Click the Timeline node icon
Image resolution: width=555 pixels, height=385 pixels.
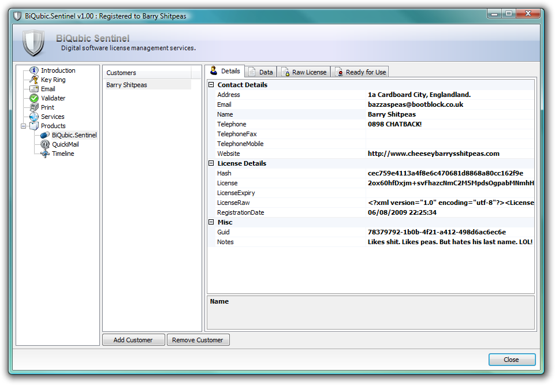tap(44, 154)
